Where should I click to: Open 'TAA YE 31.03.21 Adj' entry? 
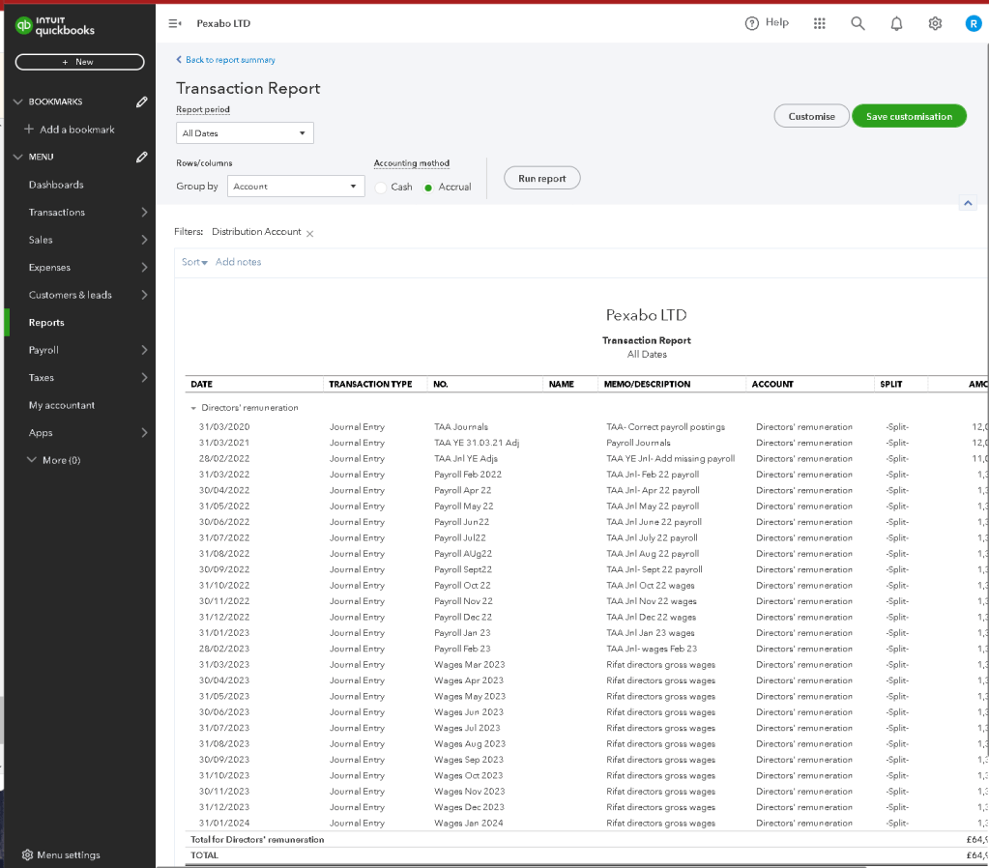477,443
